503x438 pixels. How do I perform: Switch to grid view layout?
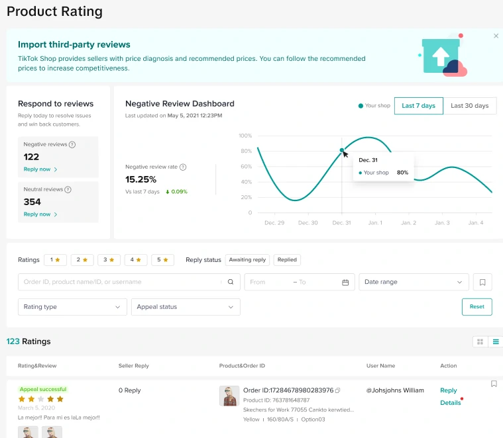pyautogui.click(x=480, y=342)
